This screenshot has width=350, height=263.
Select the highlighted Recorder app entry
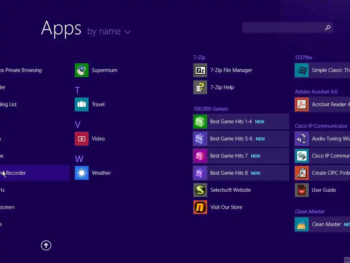pos(35,173)
